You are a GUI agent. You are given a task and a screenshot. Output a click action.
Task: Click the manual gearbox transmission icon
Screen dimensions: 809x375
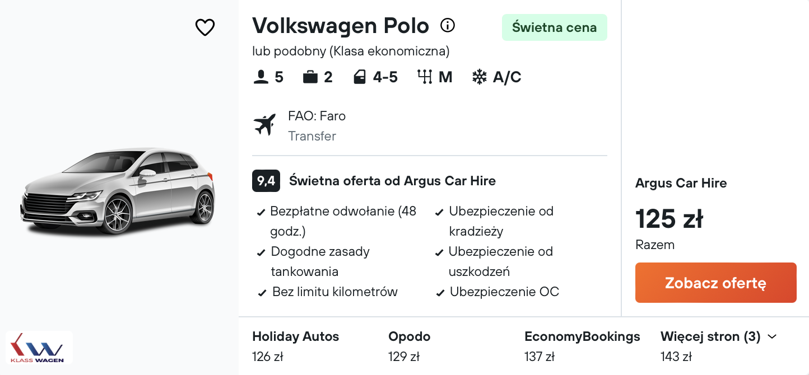click(425, 77)
